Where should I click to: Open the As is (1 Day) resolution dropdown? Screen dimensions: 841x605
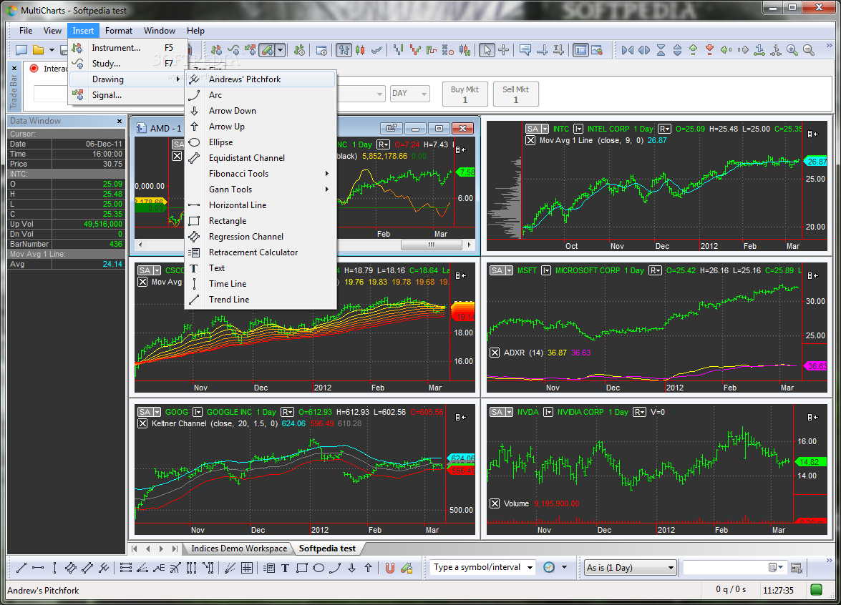(x=631, y=568)
